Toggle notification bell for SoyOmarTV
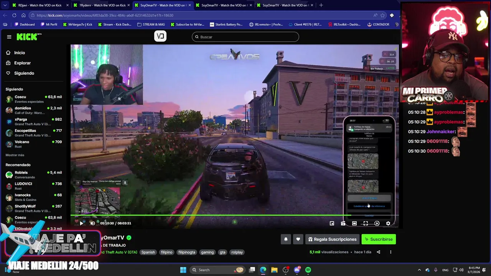The width and height of the screenshot is (491, 276). click(x=286, y=239)
